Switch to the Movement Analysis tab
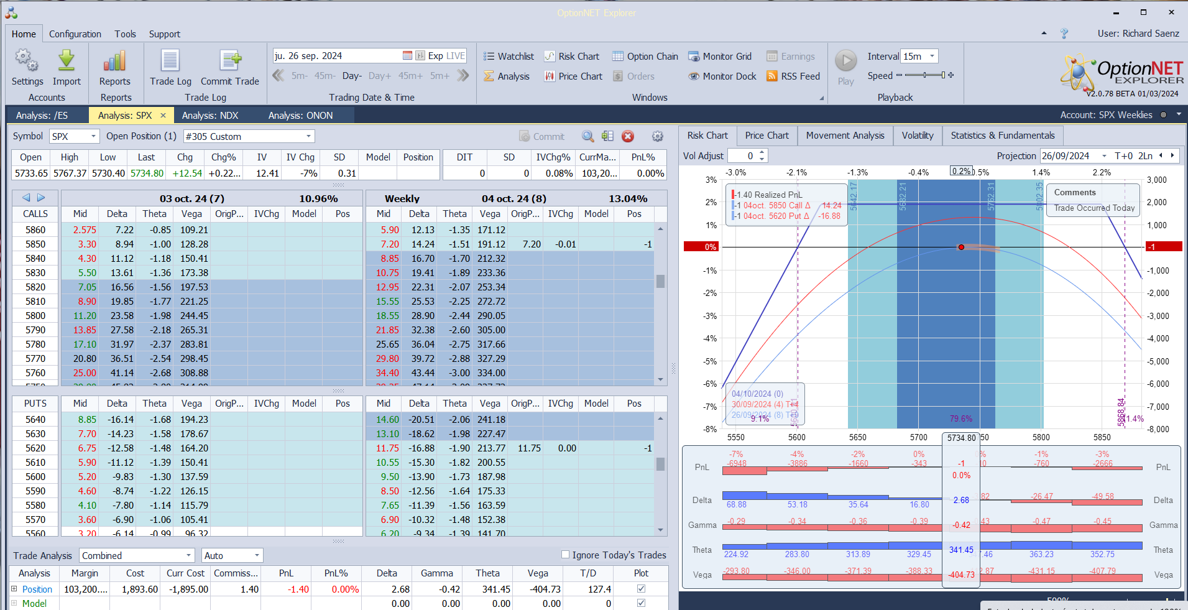The width and height of the screenshot is (1188, 610). (845, 135)
